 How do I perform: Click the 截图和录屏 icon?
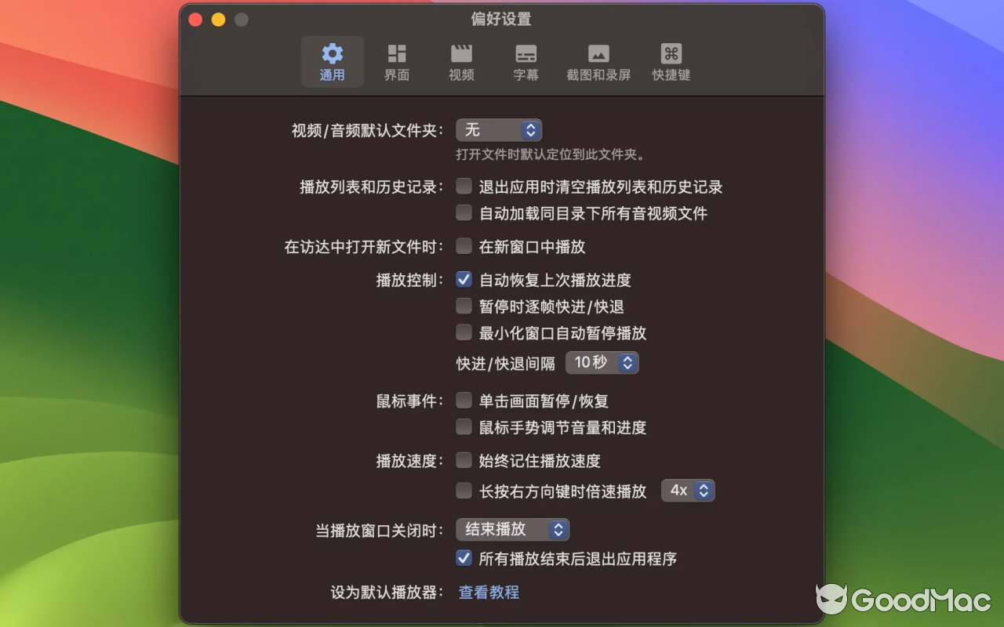(598, 61)
